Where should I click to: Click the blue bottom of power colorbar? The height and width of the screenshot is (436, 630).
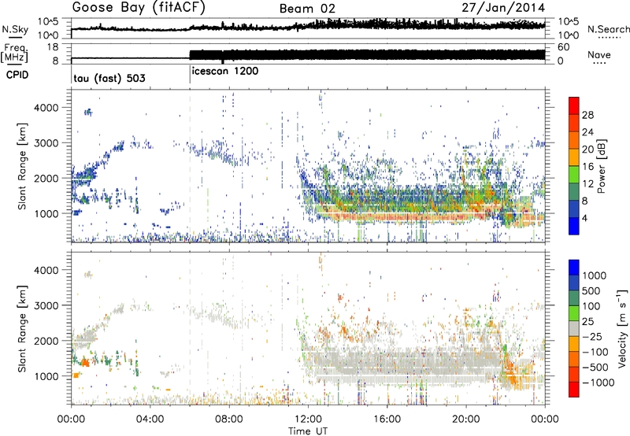pos(574,227)
